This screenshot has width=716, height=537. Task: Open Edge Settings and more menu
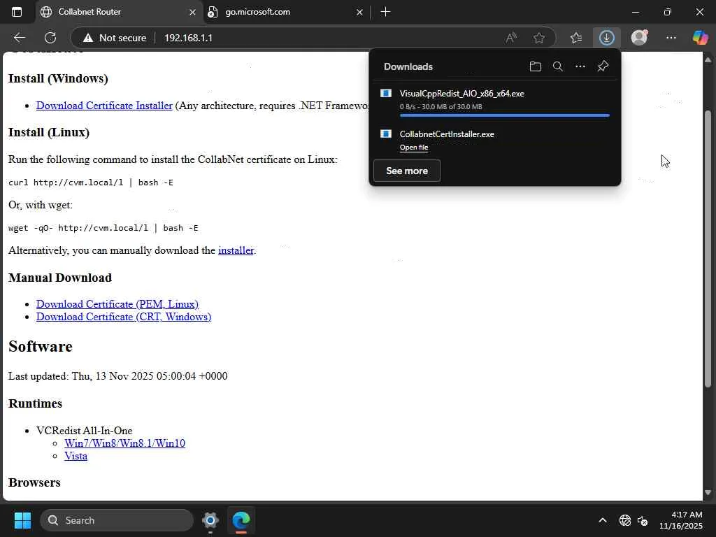671,38
